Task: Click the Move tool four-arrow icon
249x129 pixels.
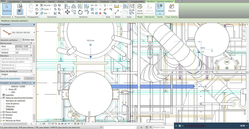Action: click(67, 12)
